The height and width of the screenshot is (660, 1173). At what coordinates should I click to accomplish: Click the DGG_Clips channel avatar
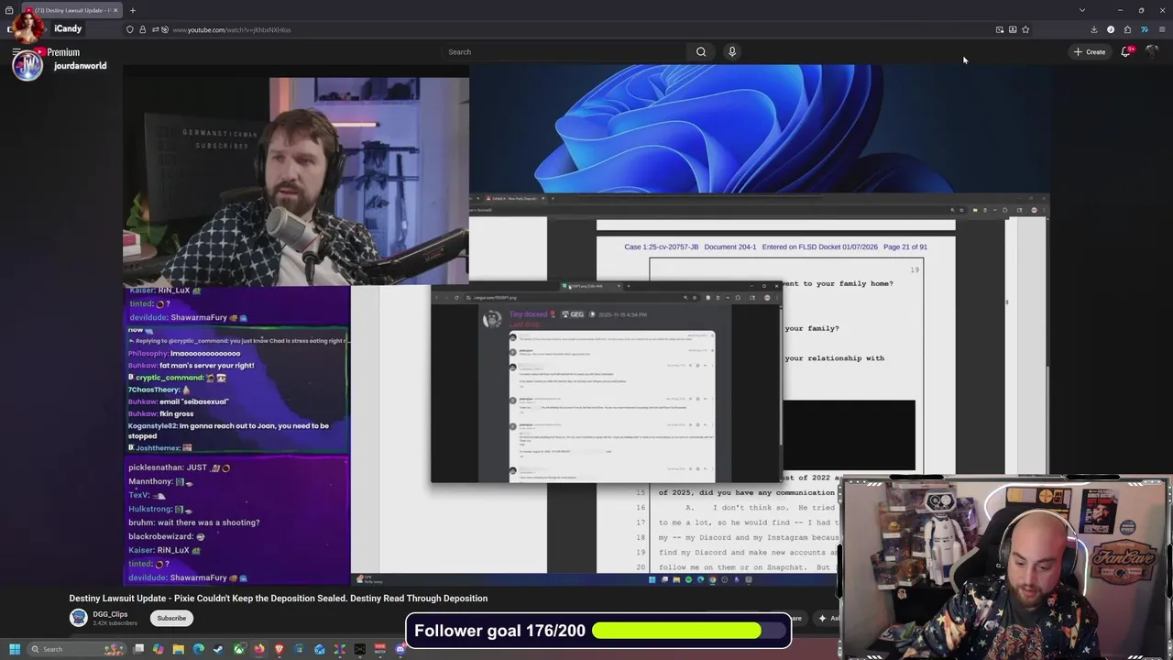tap(79, 618)
